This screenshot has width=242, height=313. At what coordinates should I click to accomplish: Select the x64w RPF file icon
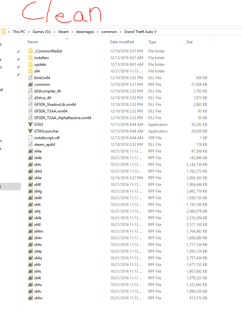pyautogui.click(x=30, y=298)
